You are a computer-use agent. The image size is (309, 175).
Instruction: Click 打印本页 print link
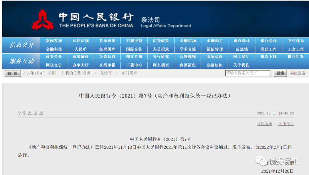265,124
